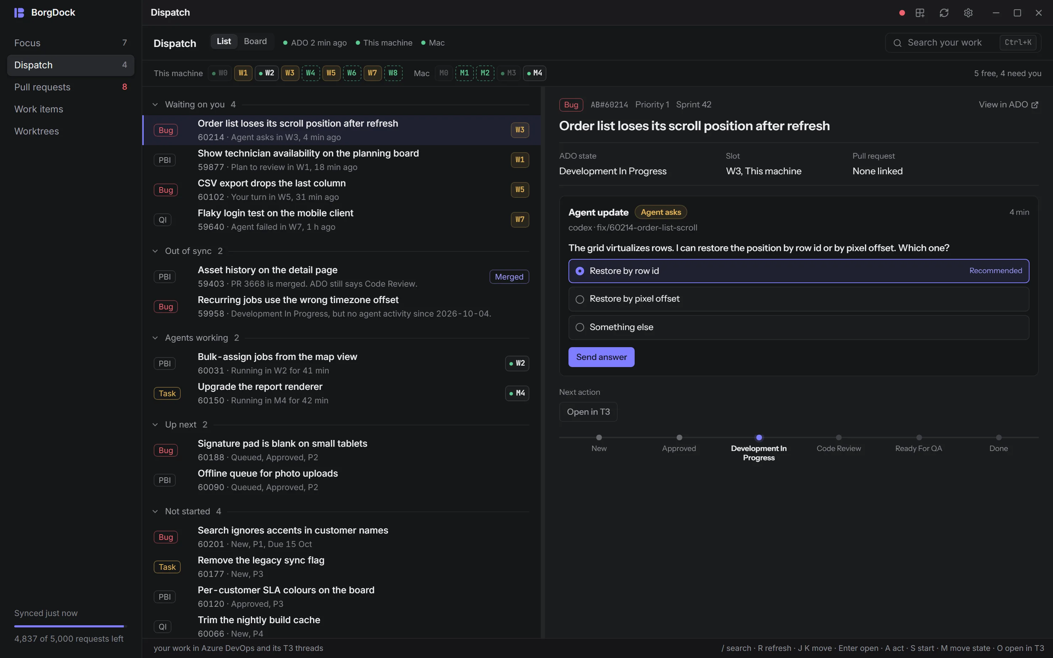1053x658 pixels.
Task: Collapse the Out of sync section
Action: point(155,251)
